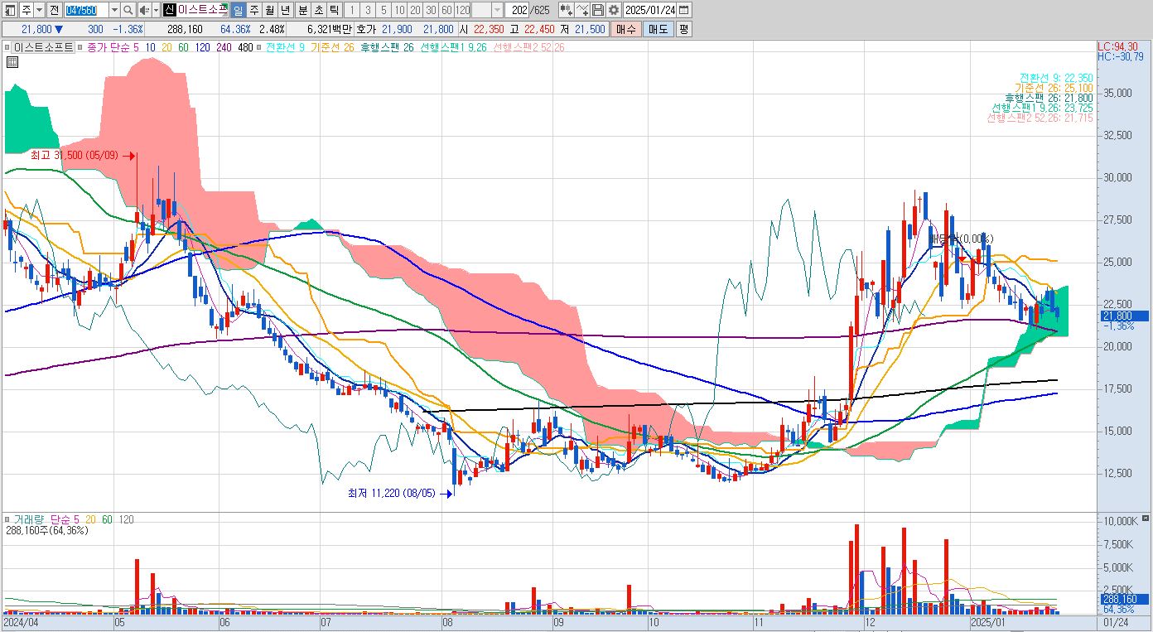Screen dimensions: 1153x632
Task: Select the 분 minute period
Action: [302, 10]
